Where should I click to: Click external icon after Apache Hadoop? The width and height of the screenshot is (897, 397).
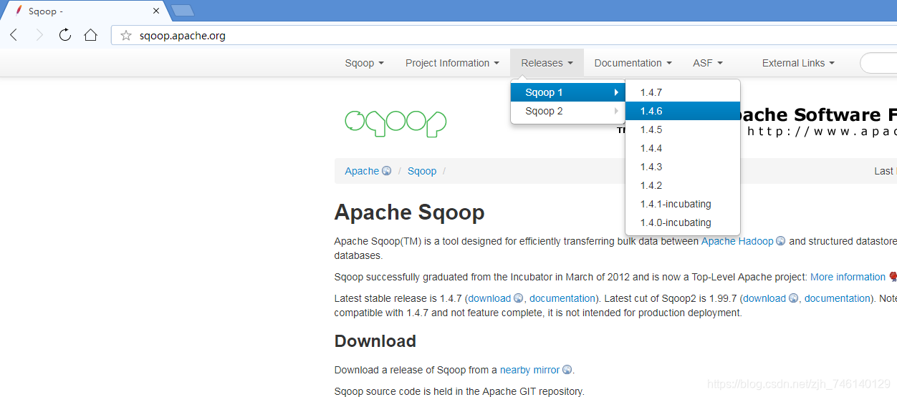click(x=781, y=242)
